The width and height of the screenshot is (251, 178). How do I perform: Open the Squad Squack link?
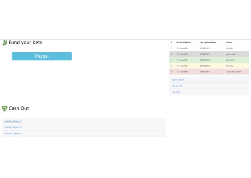(178, 80)
